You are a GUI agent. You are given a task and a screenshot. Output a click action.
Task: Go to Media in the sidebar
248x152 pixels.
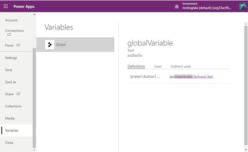click(10, 118)
